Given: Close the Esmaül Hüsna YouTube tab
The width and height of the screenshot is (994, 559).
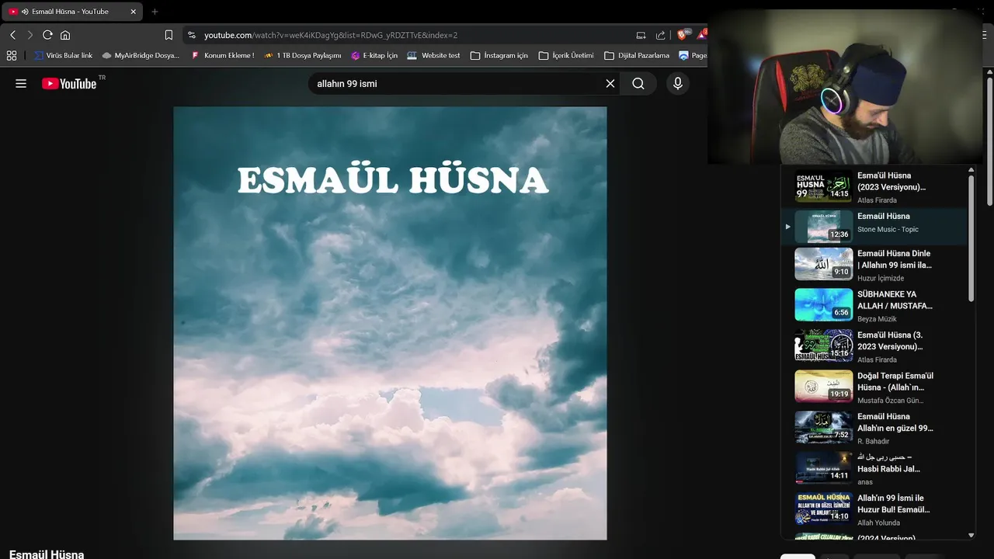Looking at the screenshot, I should [x=133, y=12].
